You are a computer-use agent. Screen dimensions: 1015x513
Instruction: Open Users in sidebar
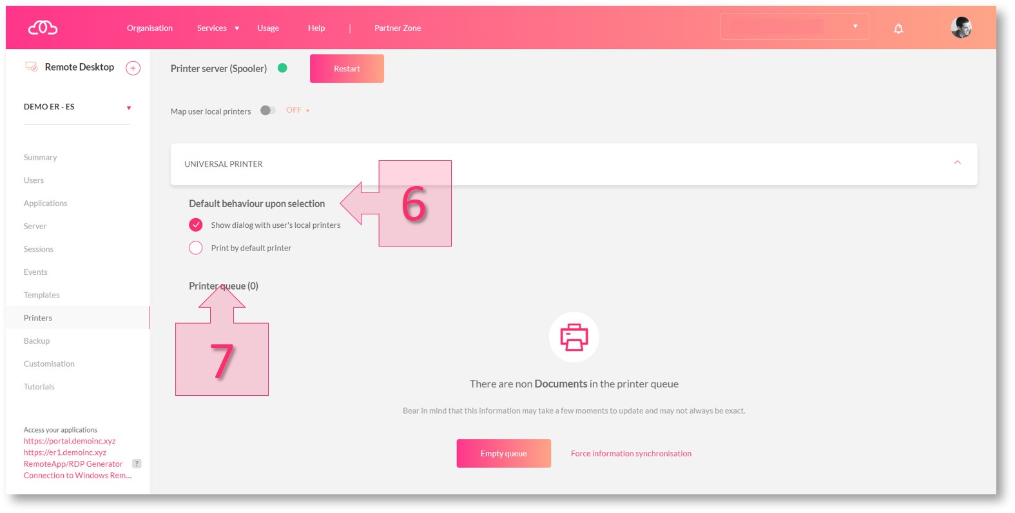34,180
